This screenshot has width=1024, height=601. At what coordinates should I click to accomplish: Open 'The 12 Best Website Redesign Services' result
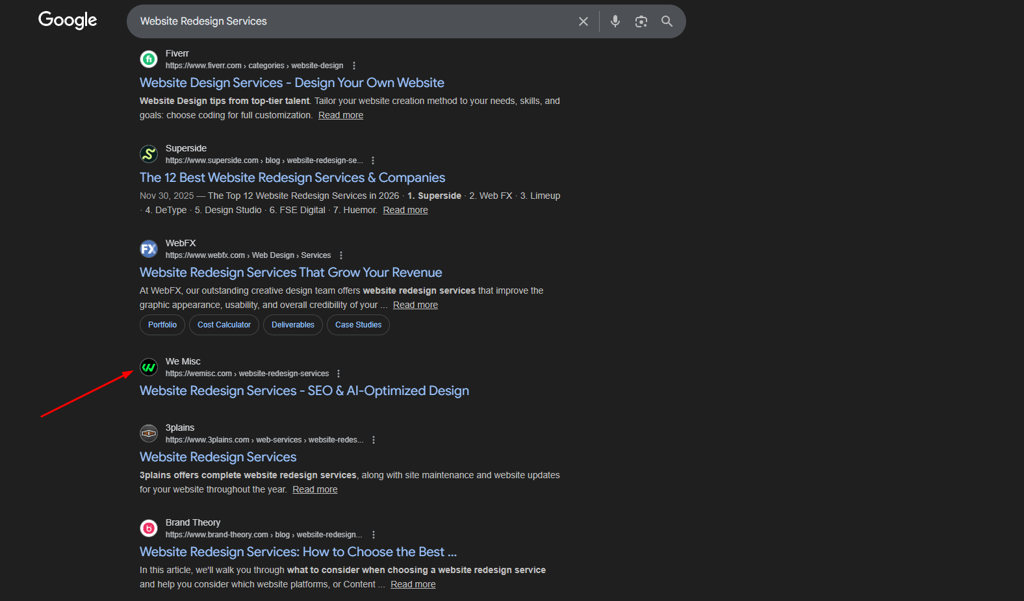tap(292, 177)
